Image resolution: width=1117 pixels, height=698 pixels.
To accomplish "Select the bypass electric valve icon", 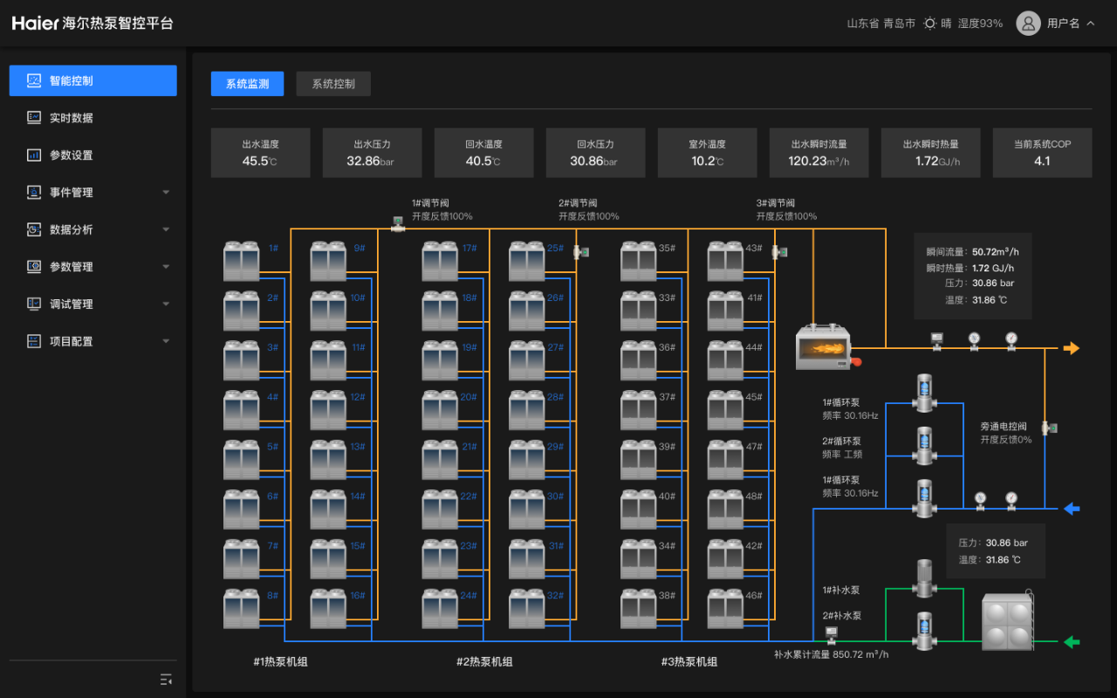I will pyautogui.click(x=1050, y=428).
